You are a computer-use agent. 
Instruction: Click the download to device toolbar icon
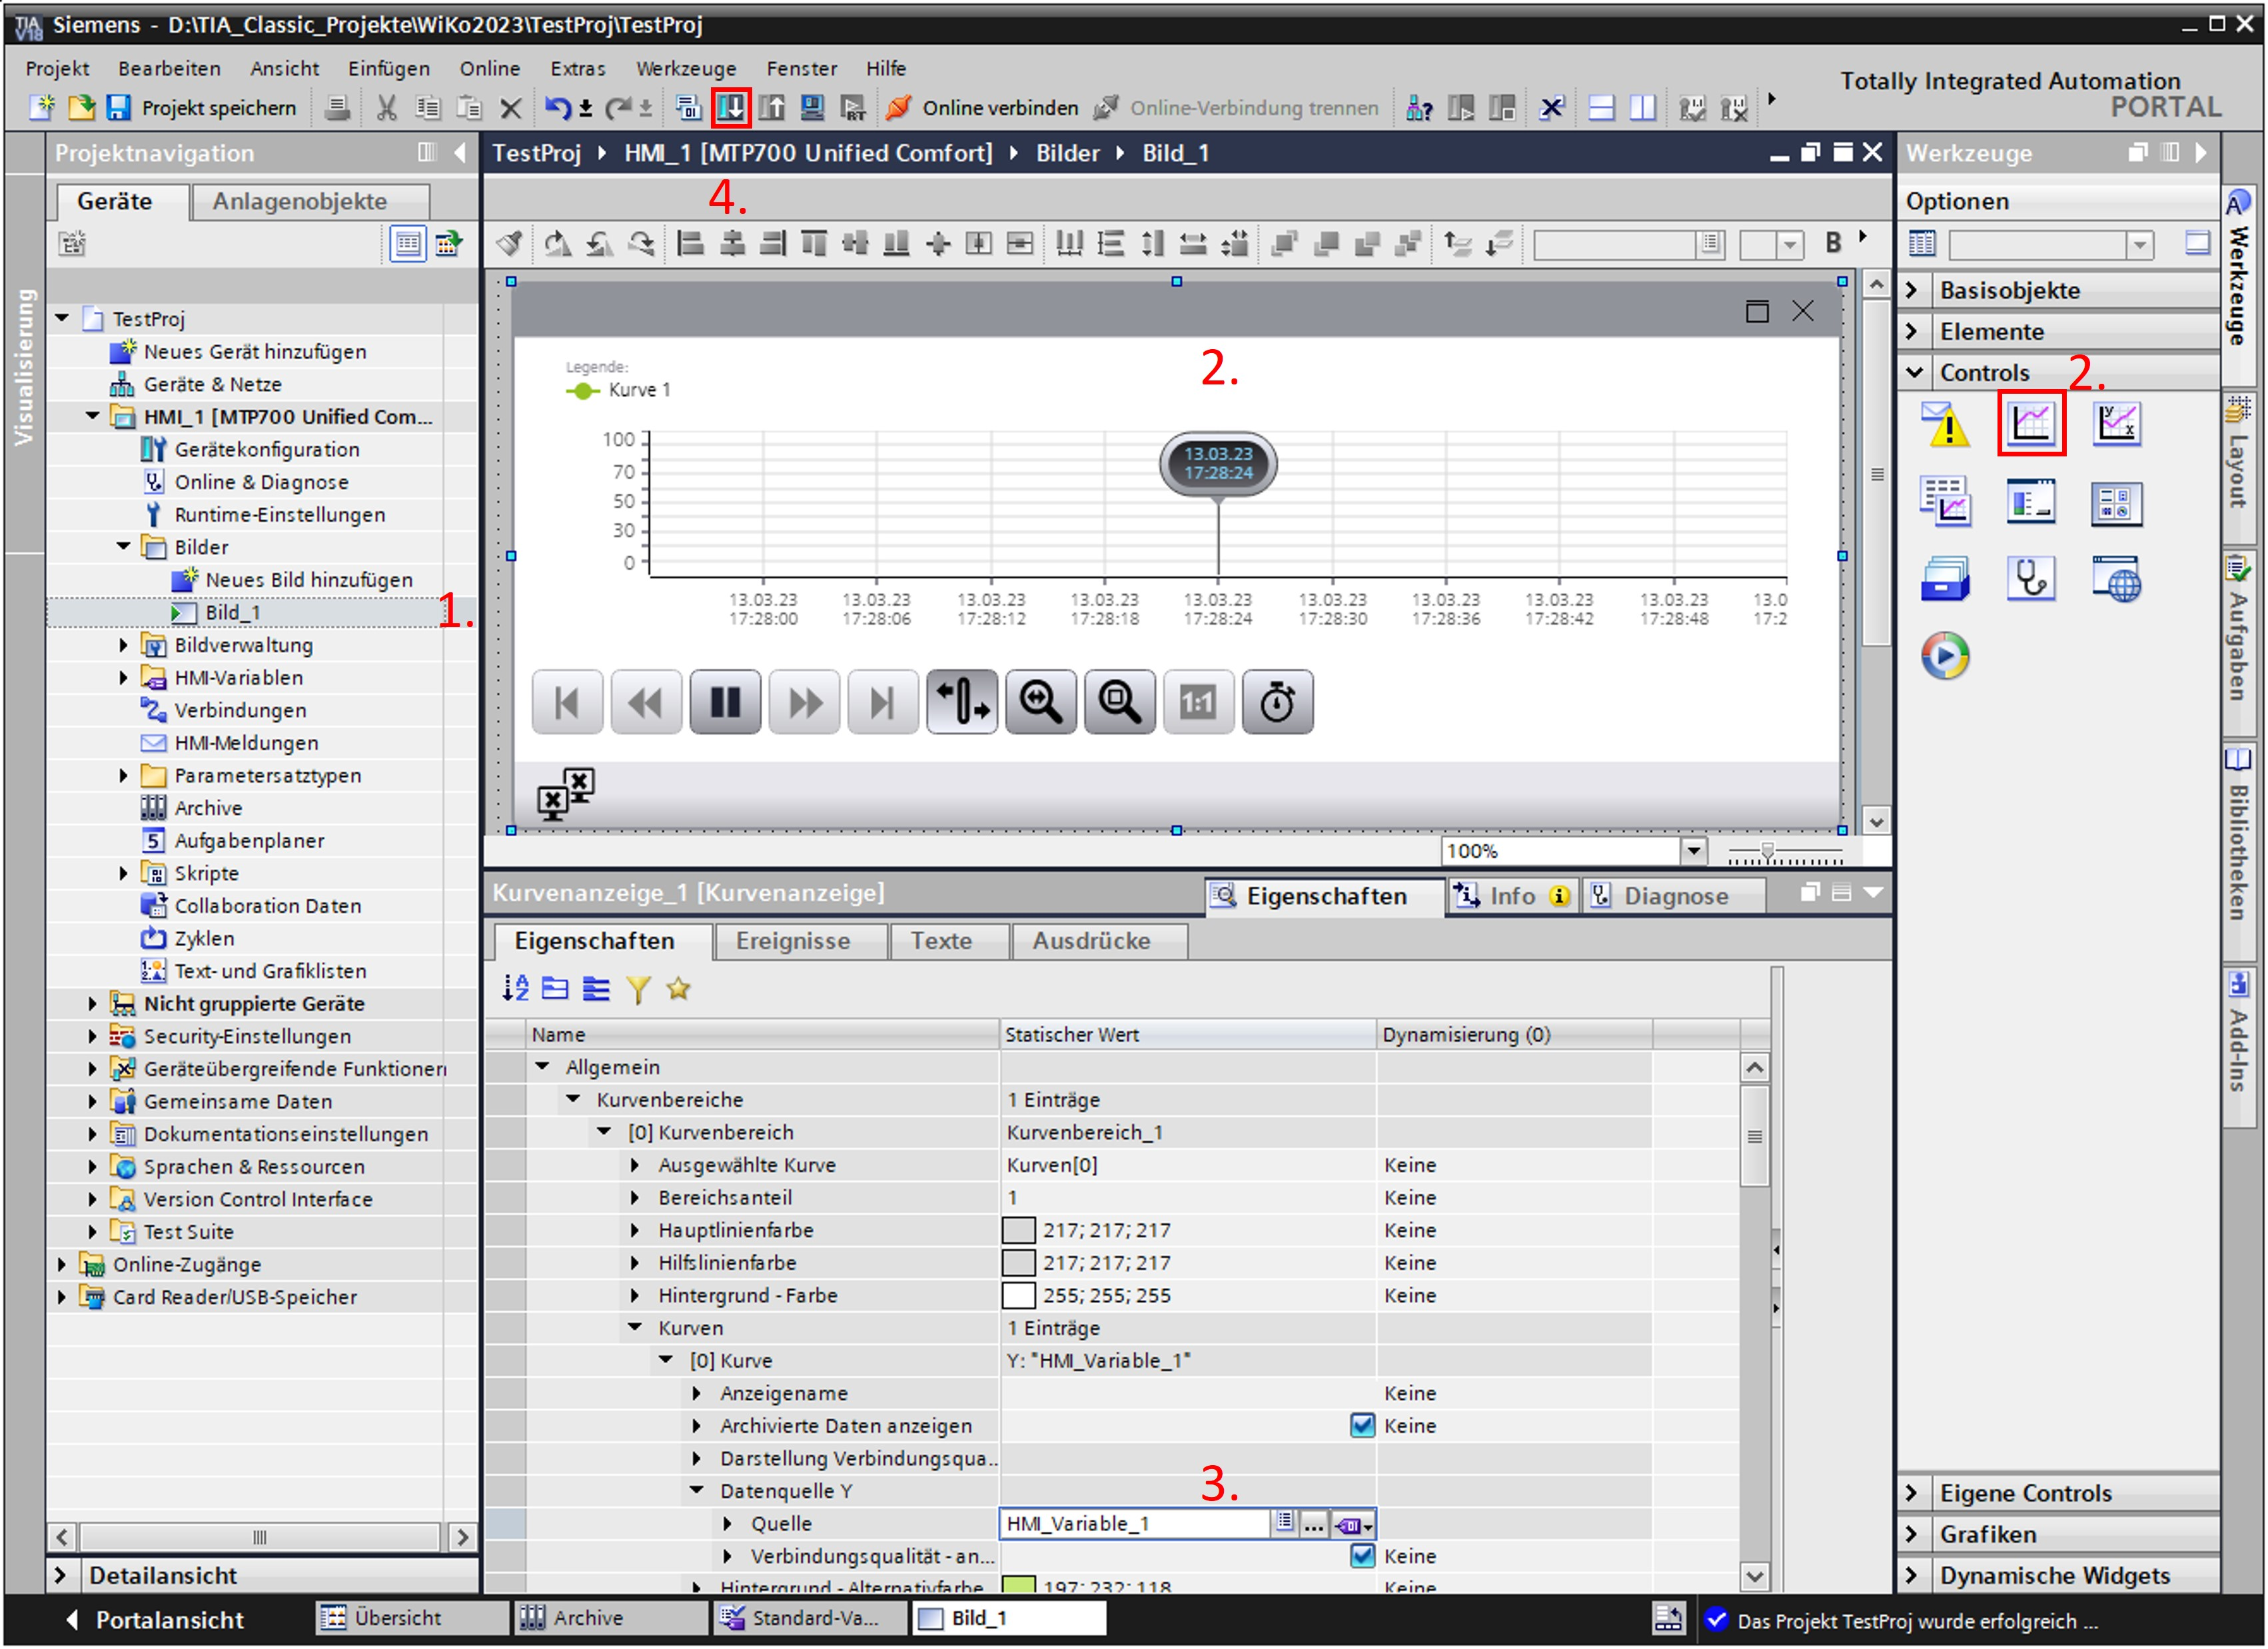731,107
